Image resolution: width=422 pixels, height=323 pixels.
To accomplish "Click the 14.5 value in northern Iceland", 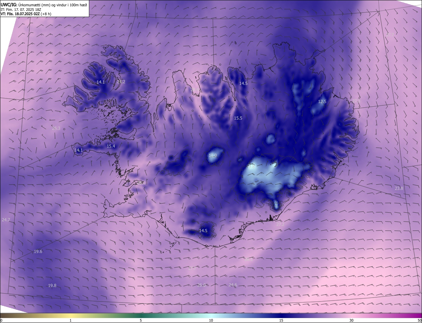I will click(x=243, y=84).
